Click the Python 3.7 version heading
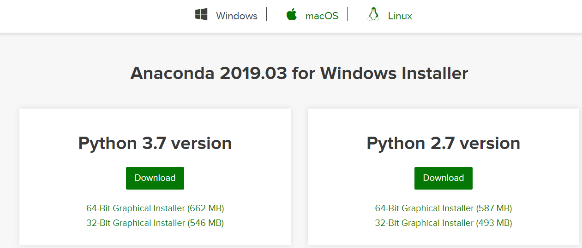Screen dimensions: 582x248 [155, 143]
